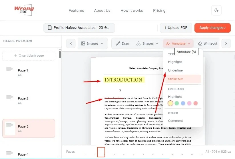Jump to page 4 in page strip
Screen dimensions: 235x159
[114, 154]
